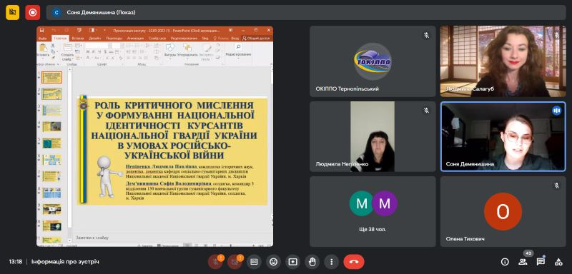Open the emoji reactions panel
Screen dimensions: 572x274
pos(273,262)
